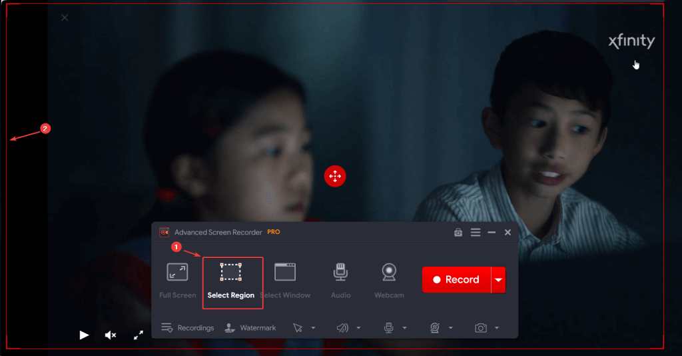Image resolution: width=682 pixels, height=356 pixels.
Task: Toggle the microphone icon in bottom bar
Action: click(x=389, y=328)
